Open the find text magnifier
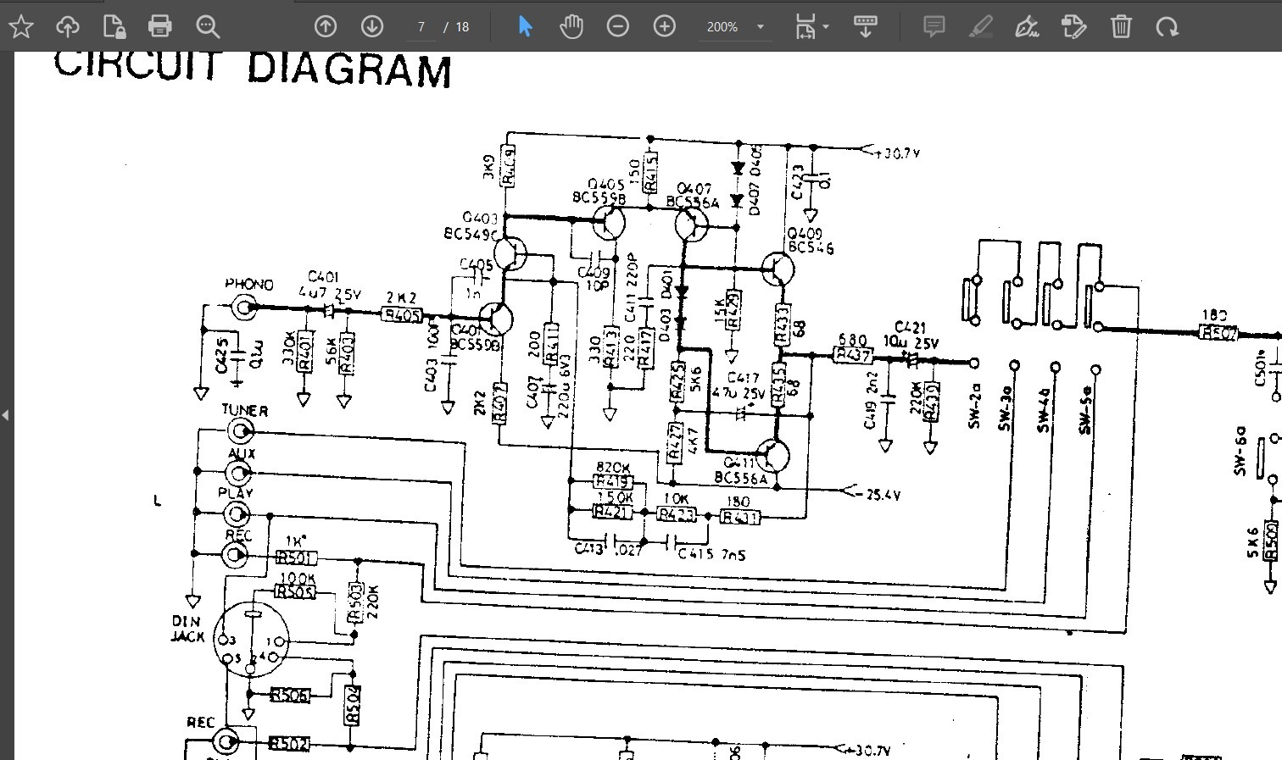This screenshot has height=760, width=1282. point(208,27)
